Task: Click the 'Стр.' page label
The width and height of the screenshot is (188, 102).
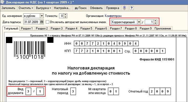Action: point(128,52)
